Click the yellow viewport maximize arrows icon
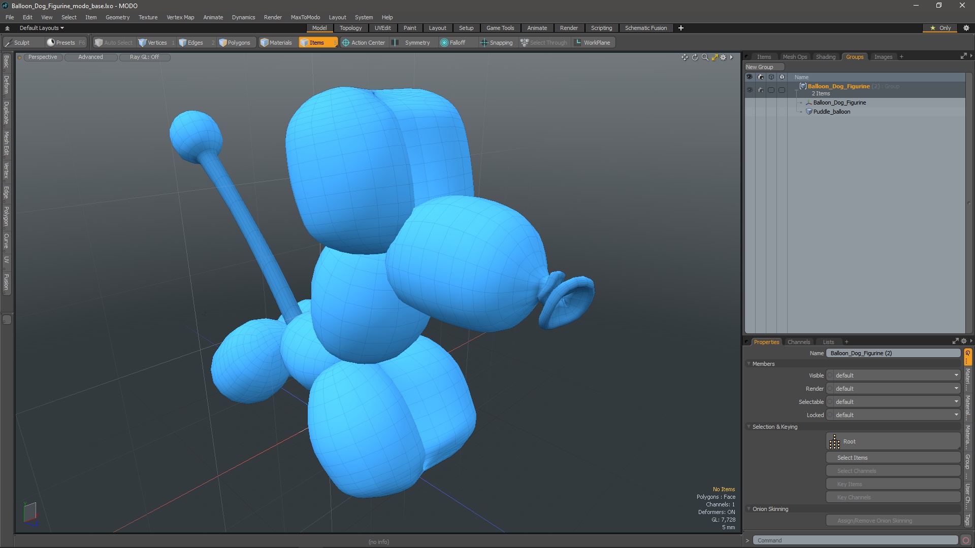Viewport: 975px width, 548px height. click(x=714, y=57)
